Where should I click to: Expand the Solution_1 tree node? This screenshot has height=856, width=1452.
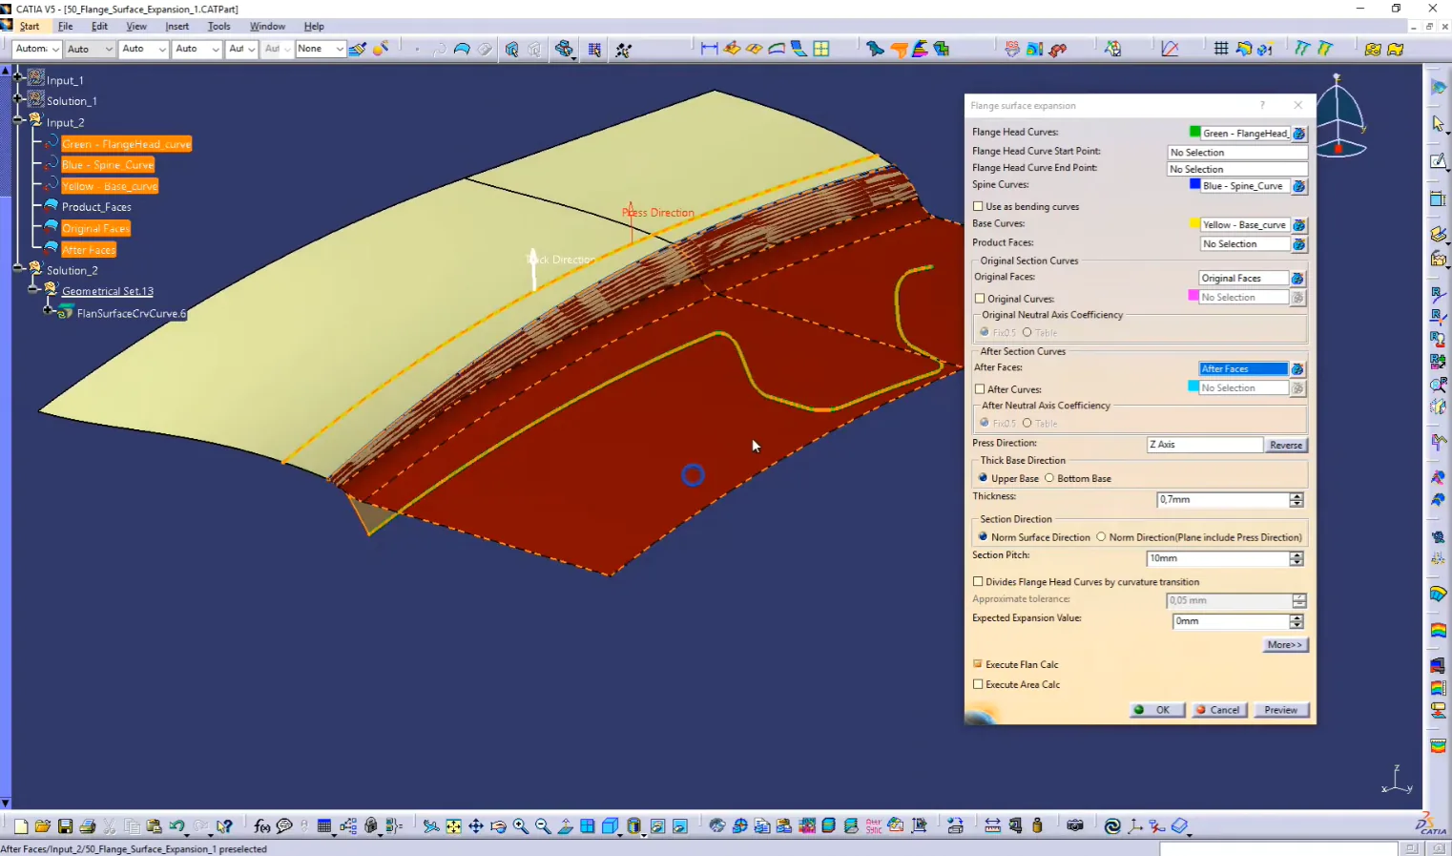coord(18,97)
